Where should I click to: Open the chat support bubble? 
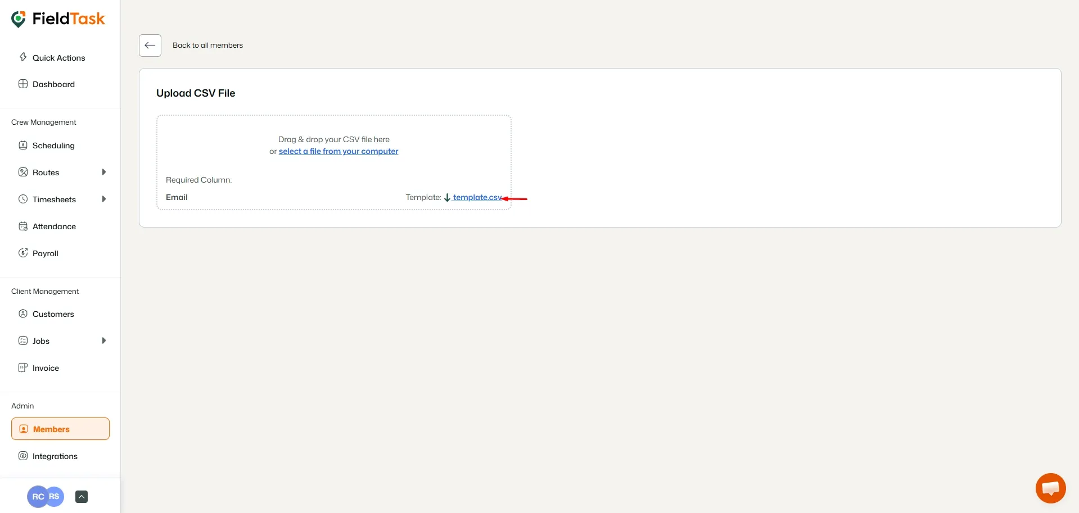tap(1049, 488)
